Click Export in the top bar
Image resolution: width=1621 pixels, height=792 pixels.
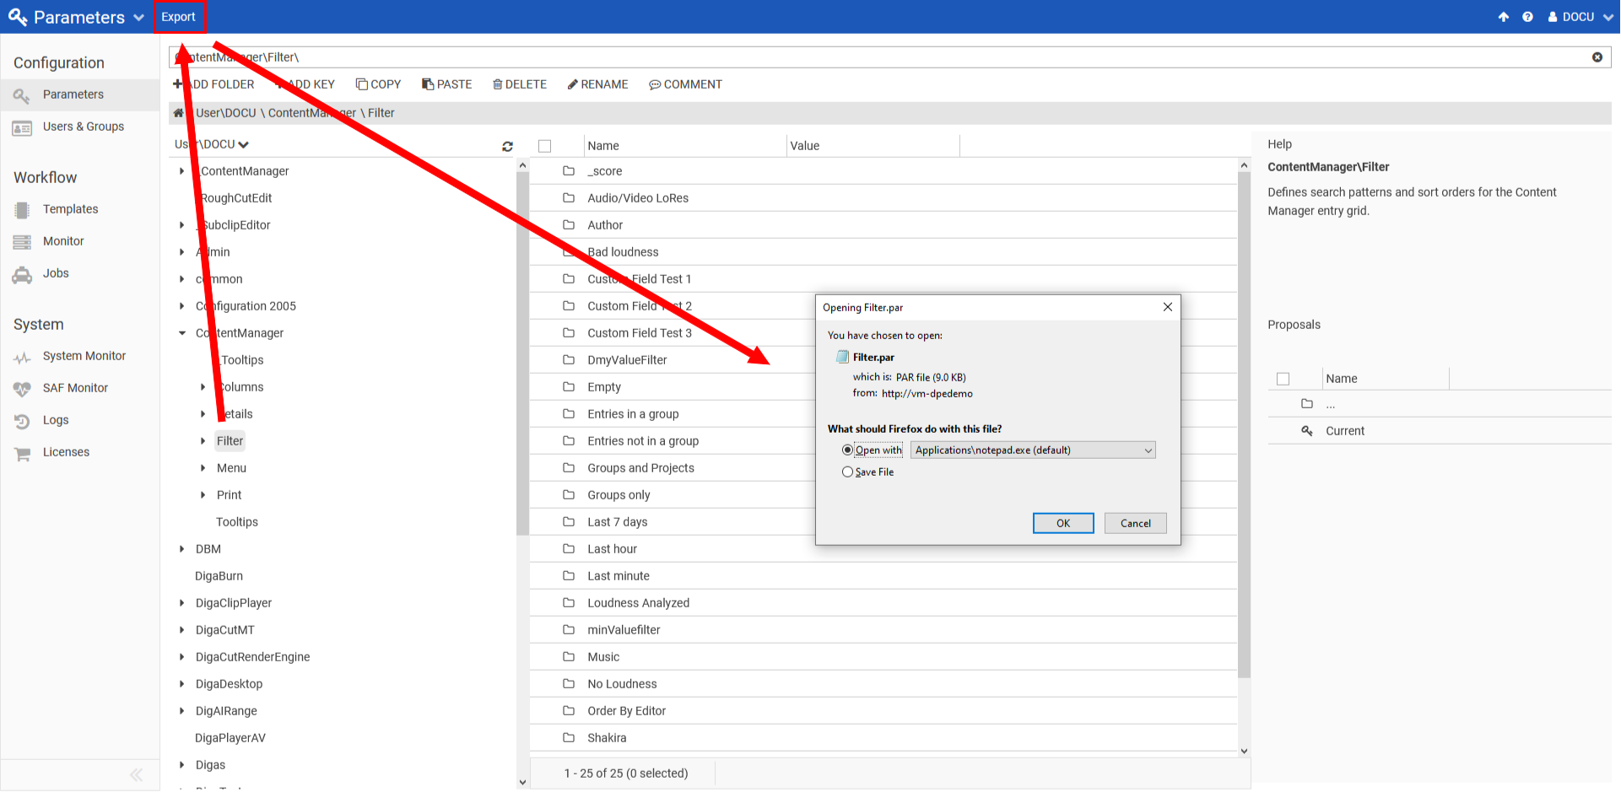(179, 17)
